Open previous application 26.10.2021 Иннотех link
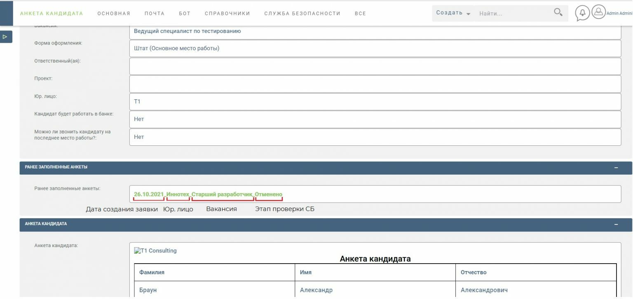The height and width of the screenshot is (299, 633). coord(208,194)
